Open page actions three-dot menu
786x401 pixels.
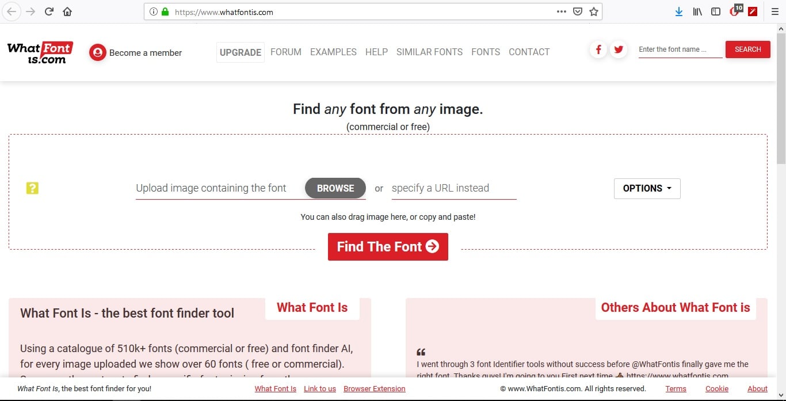pos(562,12)
